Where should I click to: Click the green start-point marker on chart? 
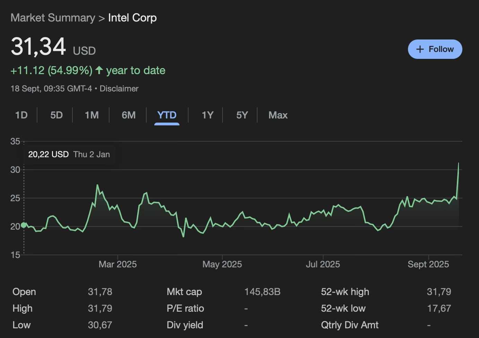(x=24, y=225)
